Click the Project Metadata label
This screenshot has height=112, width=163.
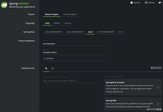coord(26,41)
